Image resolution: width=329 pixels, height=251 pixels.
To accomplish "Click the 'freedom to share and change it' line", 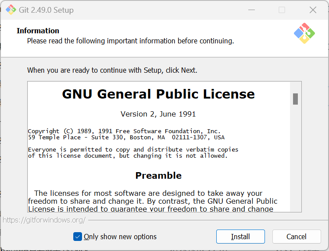I will click(153, 201).
